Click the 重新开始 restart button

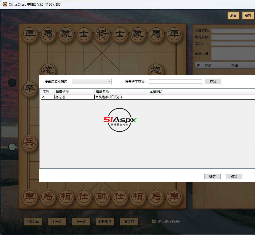click(x=33, y=221)
